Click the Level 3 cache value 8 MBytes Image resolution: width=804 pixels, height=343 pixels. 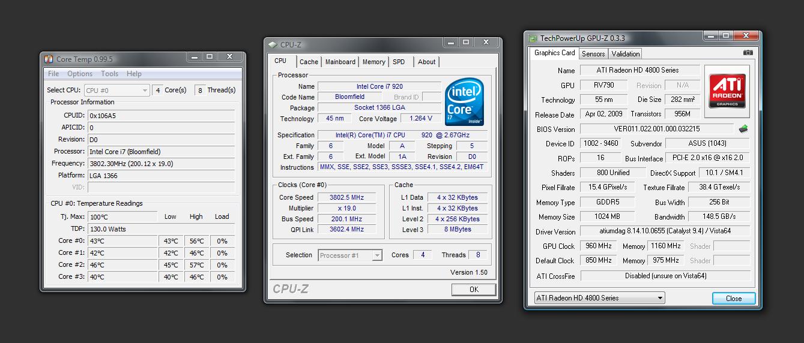[x=458, y=230]
